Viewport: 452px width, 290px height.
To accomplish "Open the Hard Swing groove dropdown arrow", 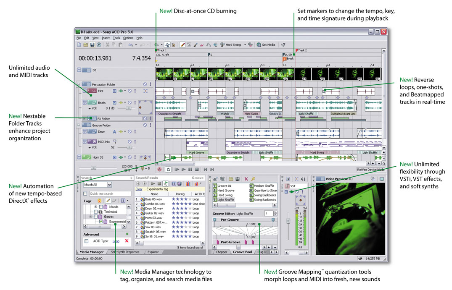I will [x=245, y=45].
